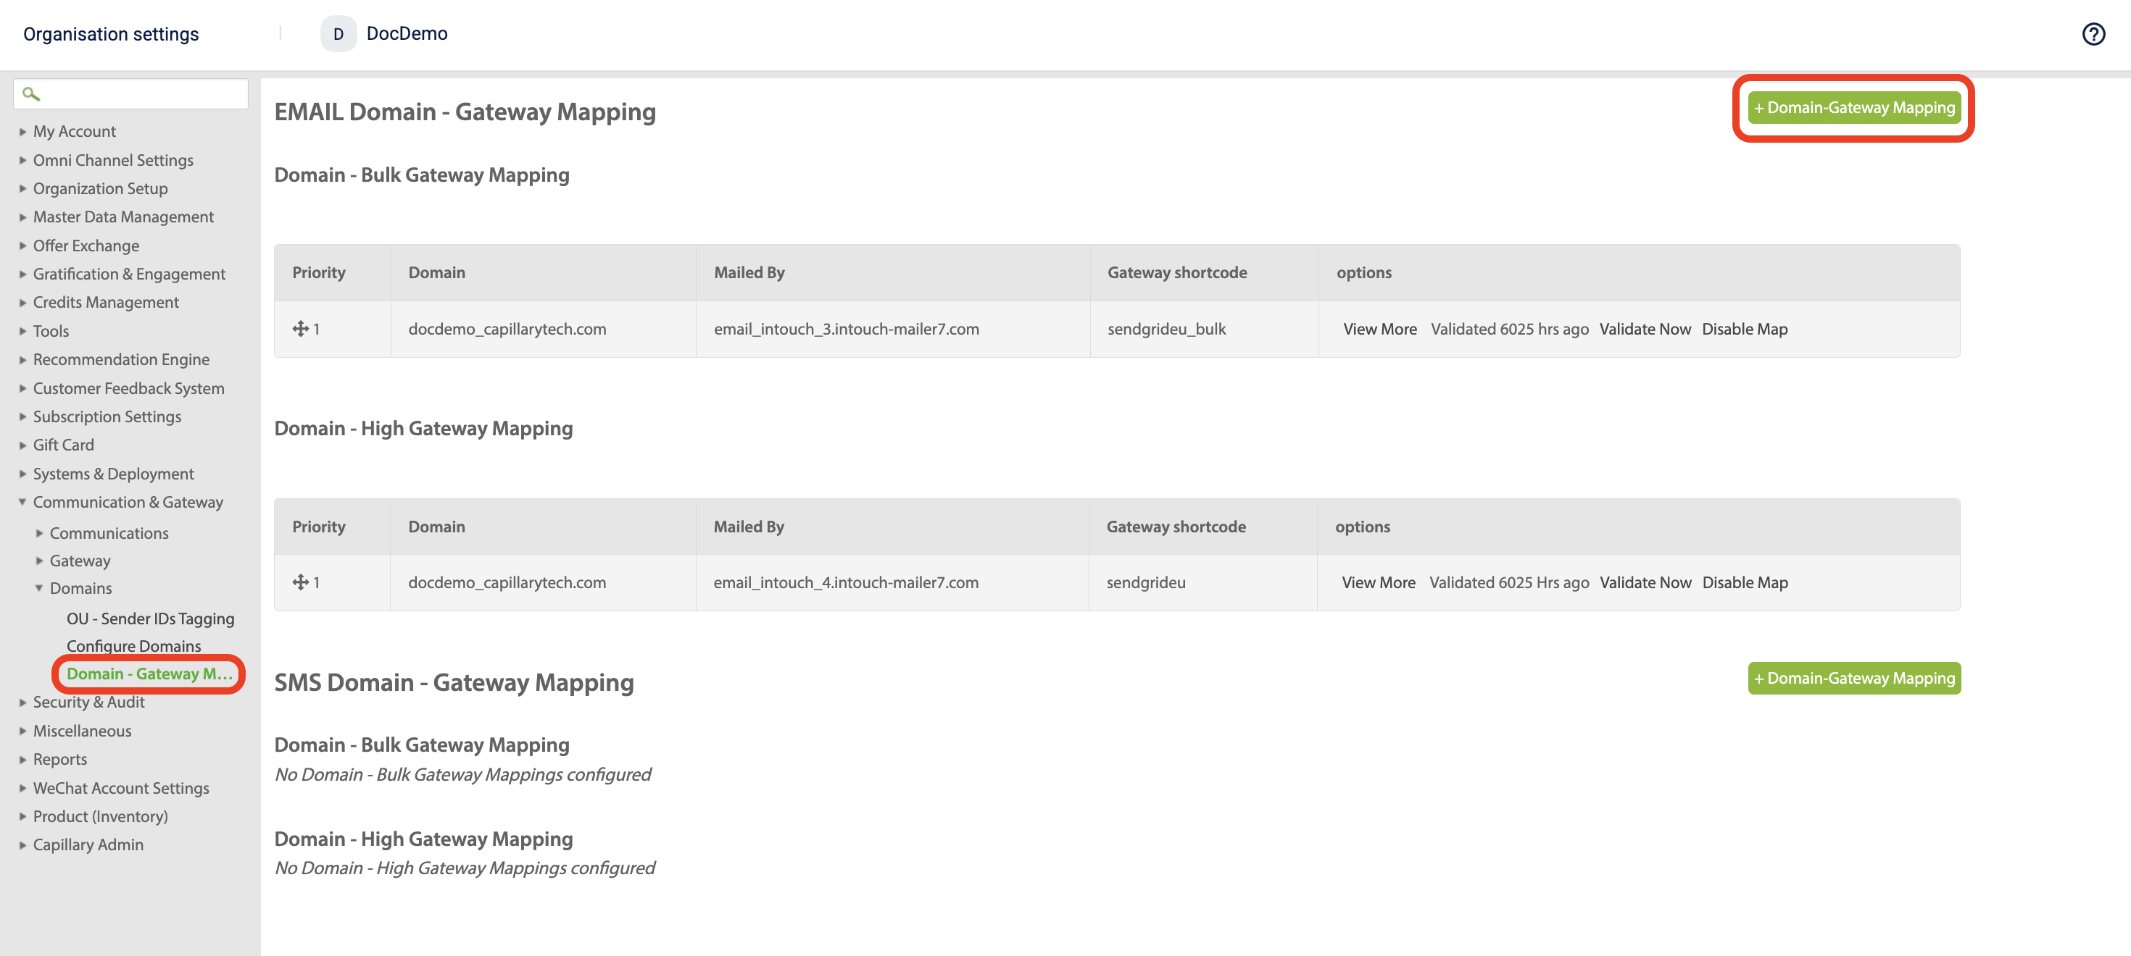Click Validate Now for sendgrideu_bulk gateway
This screenshot has width=2131, height=956.
(x=1644, y=329)
